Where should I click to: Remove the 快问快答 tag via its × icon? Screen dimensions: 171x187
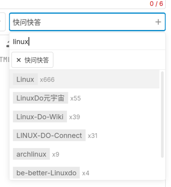[19, 60]
